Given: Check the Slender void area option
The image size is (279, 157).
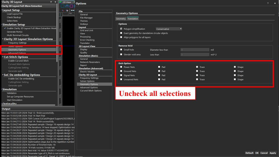Looking at the screenshot, I should click(x=121, y=54).
